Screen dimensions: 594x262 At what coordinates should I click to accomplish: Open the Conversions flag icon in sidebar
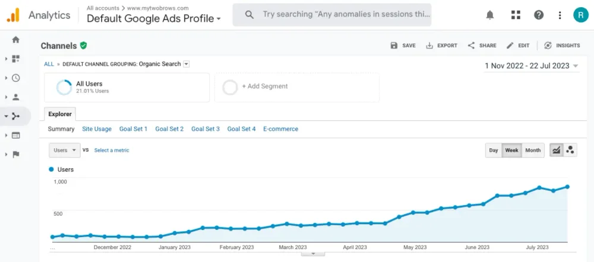click(x=15, y=154)
